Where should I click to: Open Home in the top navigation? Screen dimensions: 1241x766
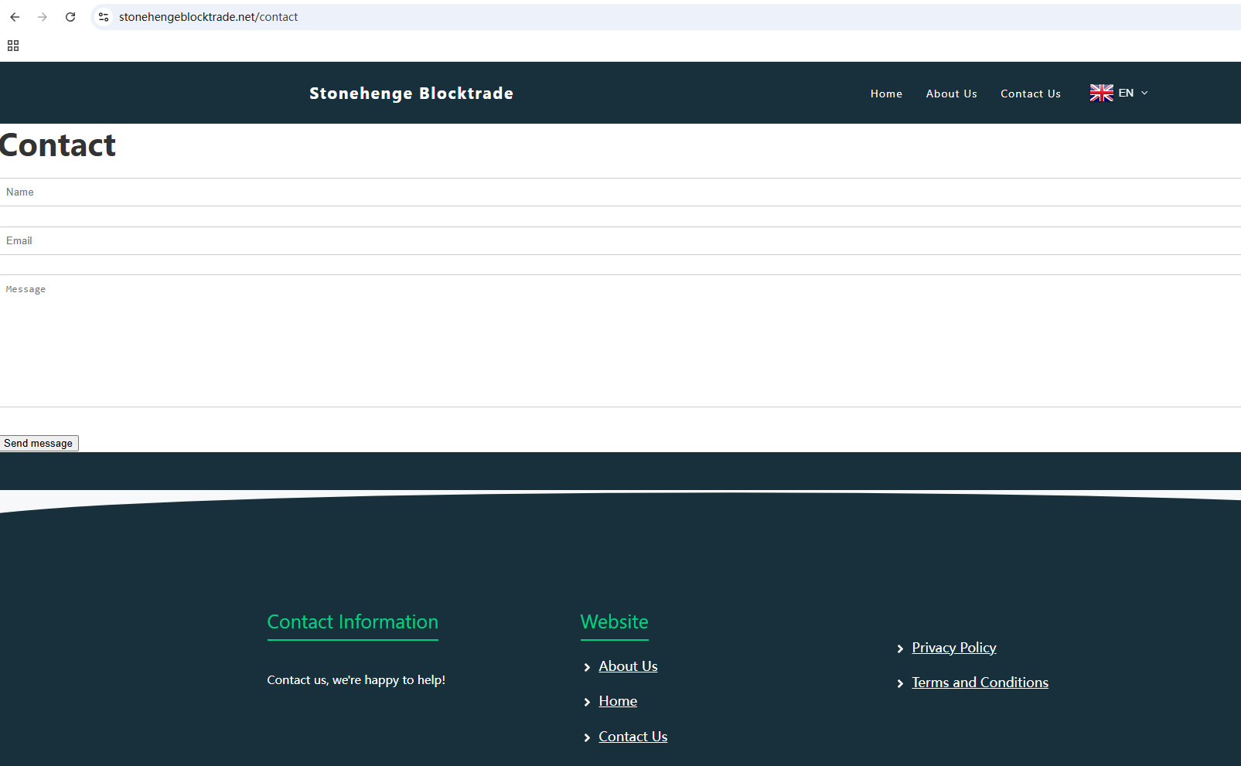pos(886,94)
